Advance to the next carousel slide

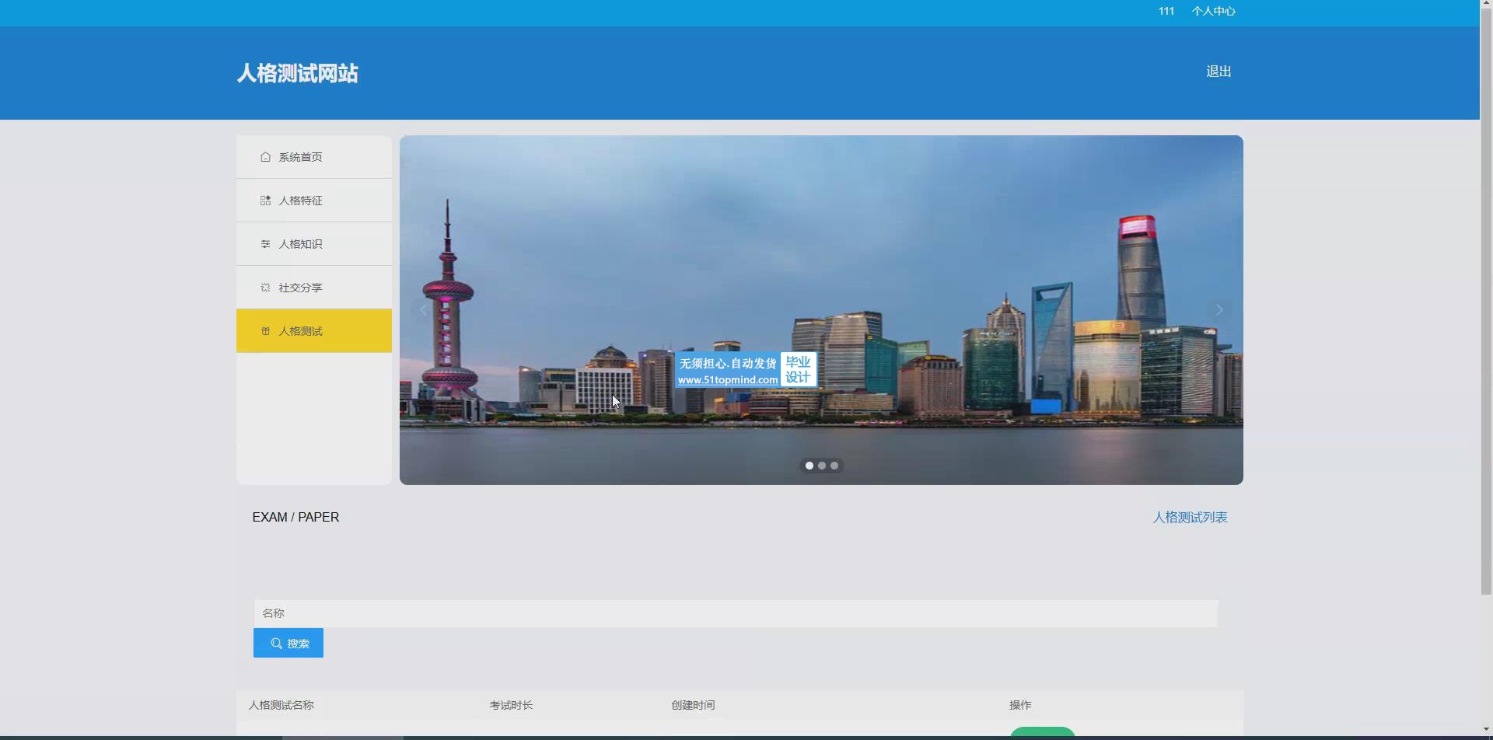pos(1219,310)
